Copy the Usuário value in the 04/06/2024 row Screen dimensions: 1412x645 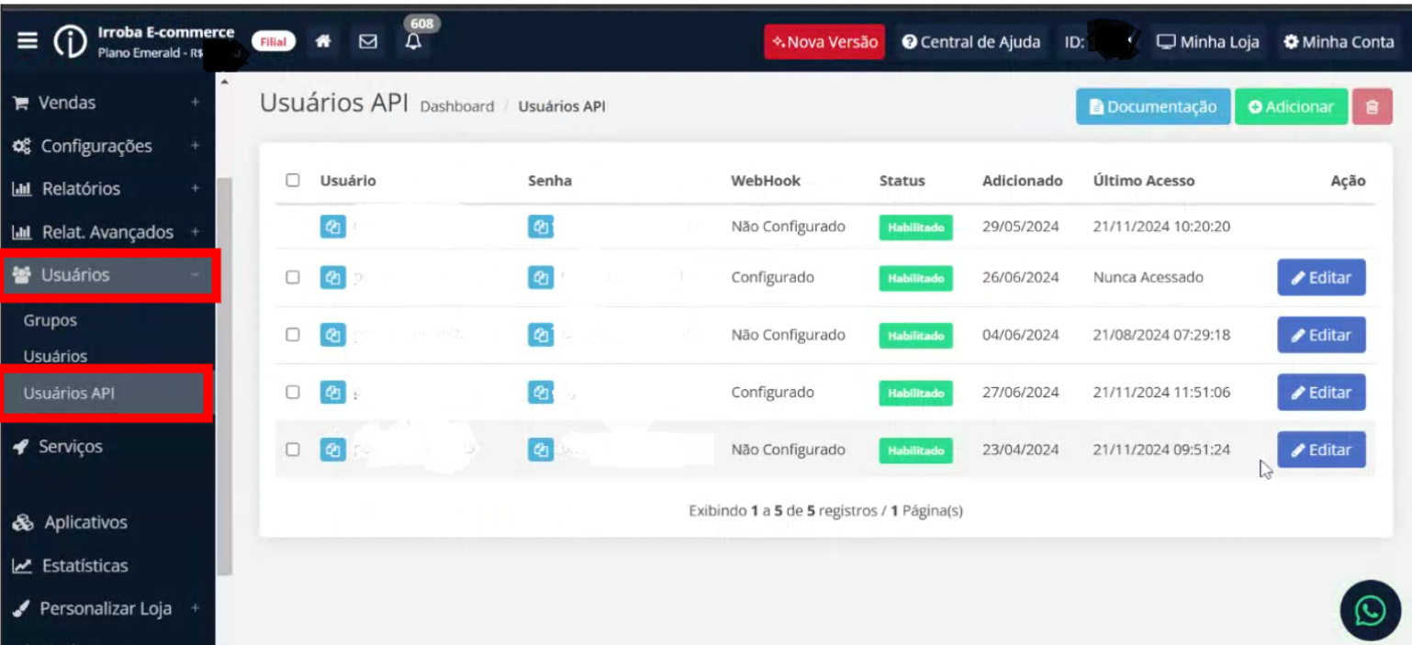(333, 336)
